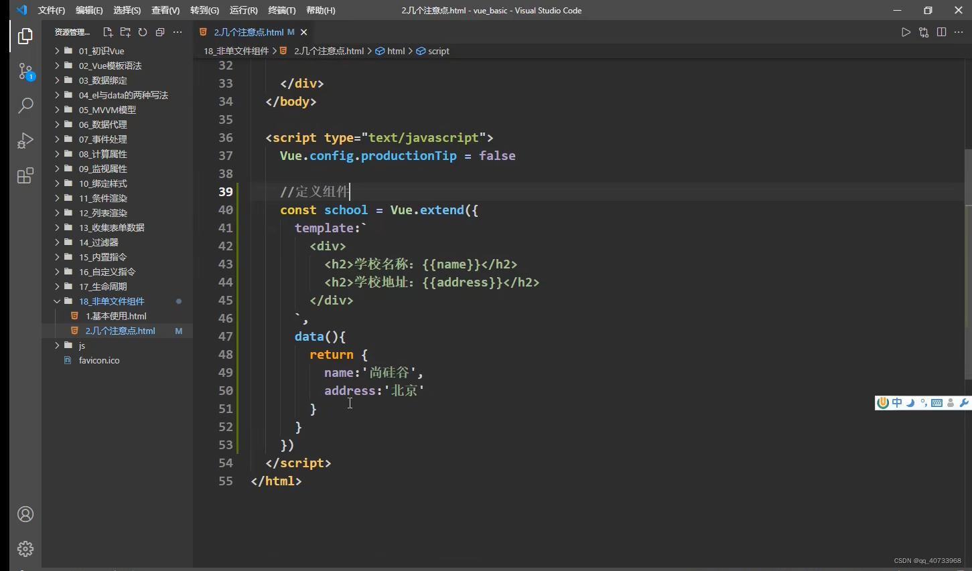Click the html breadcrumb item

(x=390, y=51)
